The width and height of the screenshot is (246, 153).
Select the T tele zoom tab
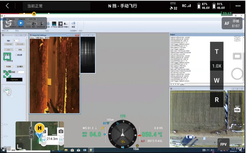[216, 52]
